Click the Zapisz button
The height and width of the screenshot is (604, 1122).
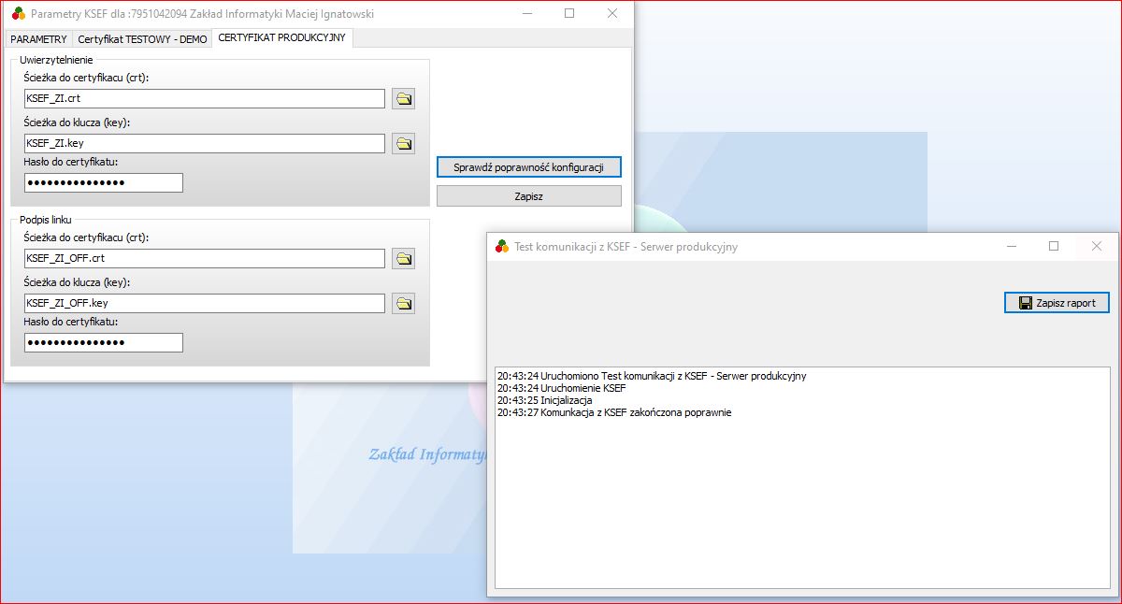click(x=528, y=196)
